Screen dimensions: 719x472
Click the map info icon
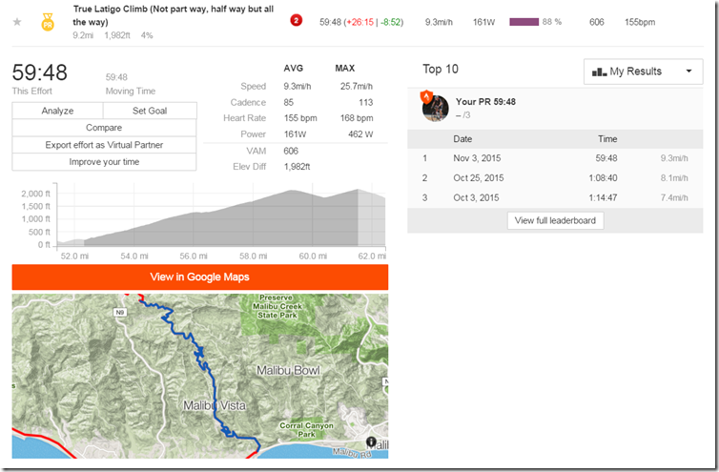click(372, 442)
